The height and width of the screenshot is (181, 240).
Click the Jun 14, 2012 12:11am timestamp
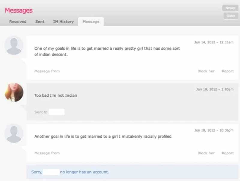[x=214, y=42]
